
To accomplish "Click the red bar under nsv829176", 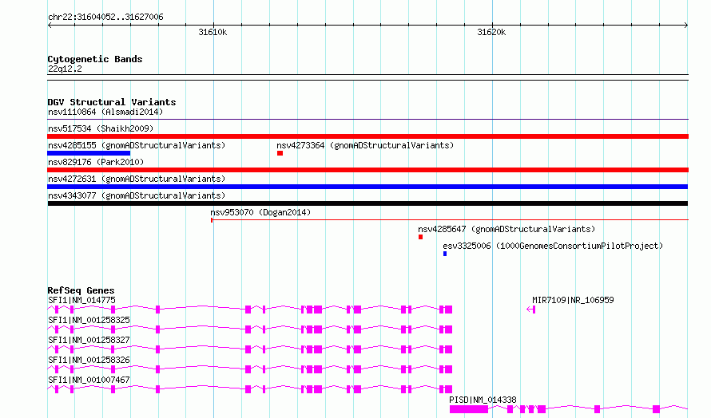I will [367, 170].
